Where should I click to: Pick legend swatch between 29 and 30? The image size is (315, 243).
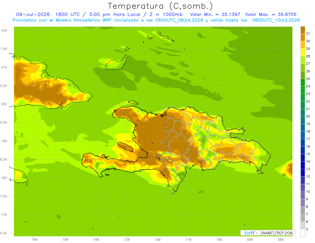point(303,45)
